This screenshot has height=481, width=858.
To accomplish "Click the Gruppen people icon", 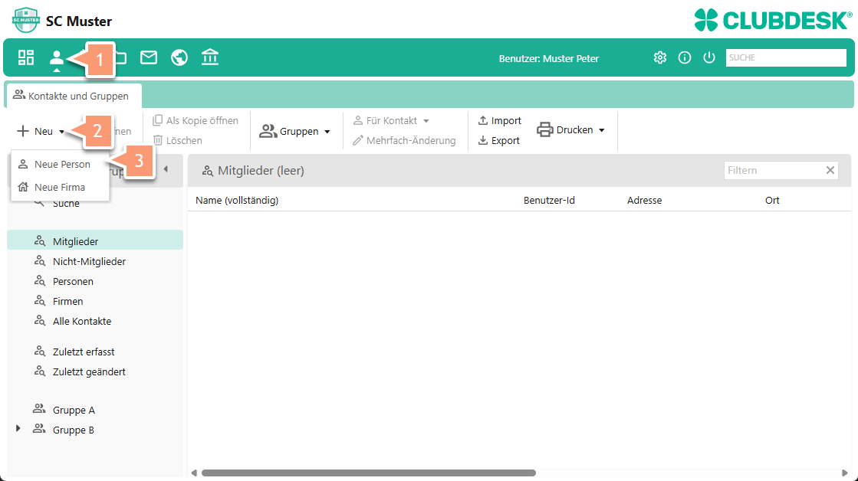I will click(x=268, y=131).
